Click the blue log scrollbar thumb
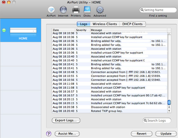The width and height of the screenshot is (178, 138). coord(169,103)
